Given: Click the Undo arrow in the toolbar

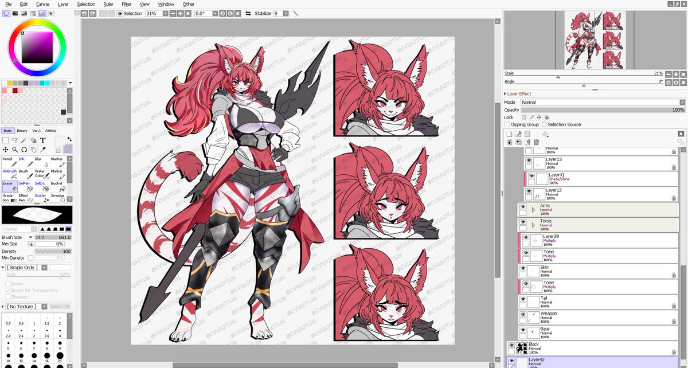Looking at the screenshot, I should click(84, 13).
